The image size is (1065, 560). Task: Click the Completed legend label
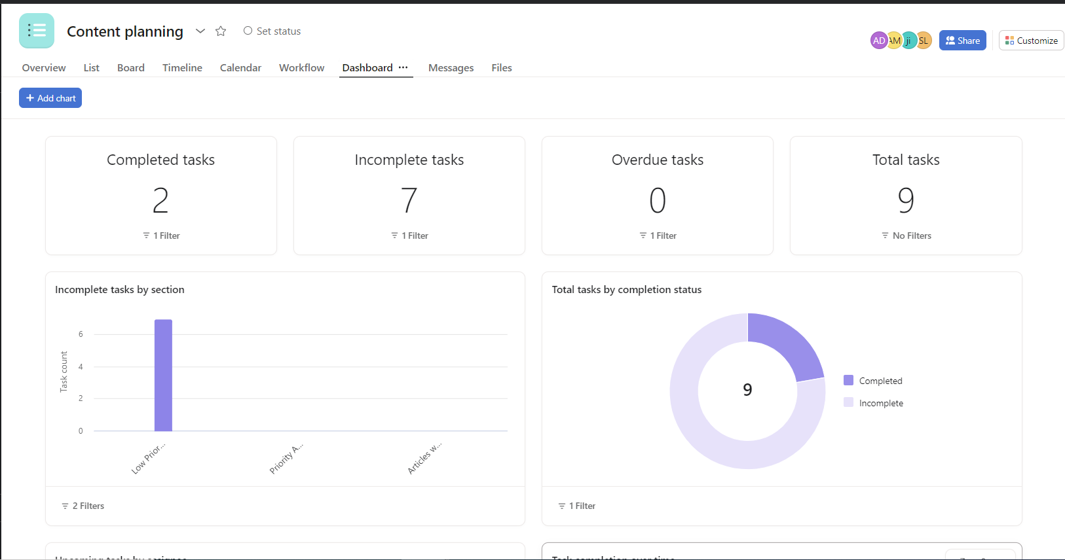click(x=880, y=381)
